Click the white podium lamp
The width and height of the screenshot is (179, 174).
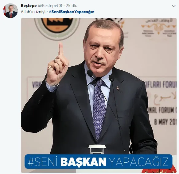97,149
